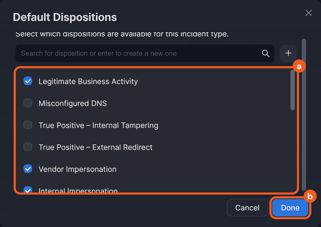Confirm selections with the Done button
This screenshot has height=227, width=321.
click(290, 208)
